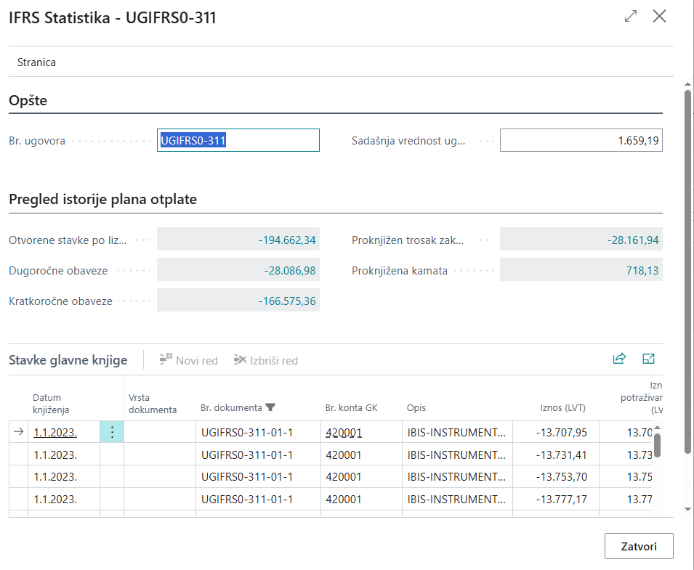Click the Opšte section heading
Image resolution: width=694 pixels, height=570 pixels.
(28, 100)
